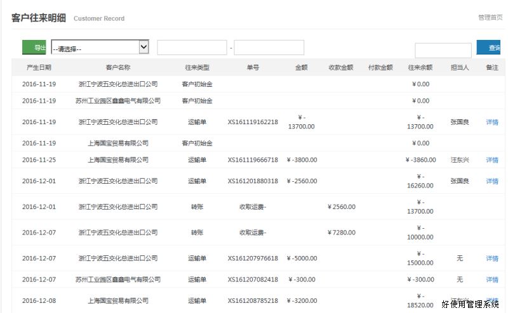Click the 产生日期 column header
The image size is (508, 313).
pyautogui.click(x=39, y=67)
